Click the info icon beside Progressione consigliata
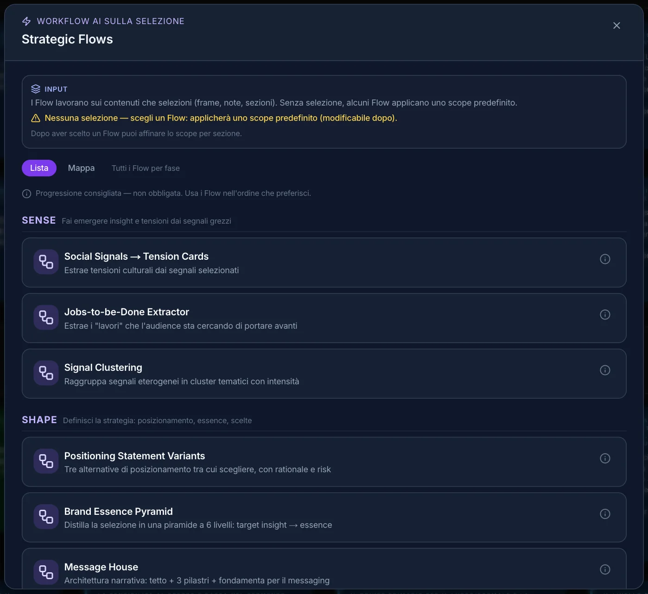The width and height of the screenshot is (648, 594). 27,194
